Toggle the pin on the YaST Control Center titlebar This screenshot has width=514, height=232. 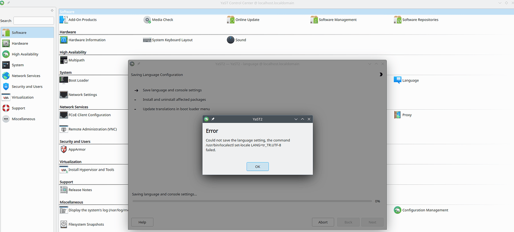point(8,3)
